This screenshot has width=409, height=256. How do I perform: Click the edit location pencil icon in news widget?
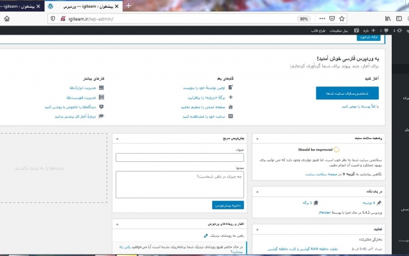point(206,236)
